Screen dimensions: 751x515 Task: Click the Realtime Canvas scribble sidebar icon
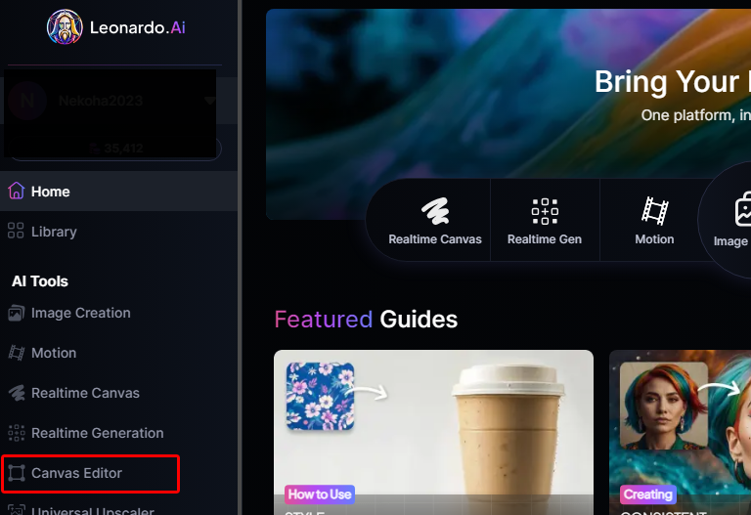click(x=17, y=393)
